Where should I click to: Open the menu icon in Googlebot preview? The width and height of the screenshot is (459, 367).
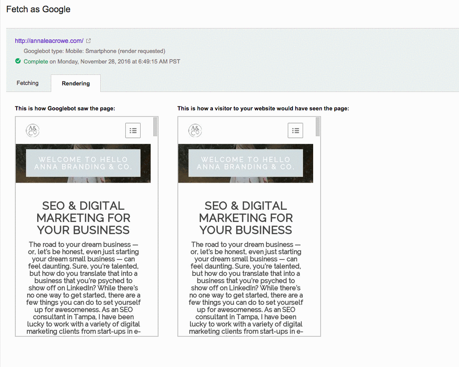click(x=133, y=131)
